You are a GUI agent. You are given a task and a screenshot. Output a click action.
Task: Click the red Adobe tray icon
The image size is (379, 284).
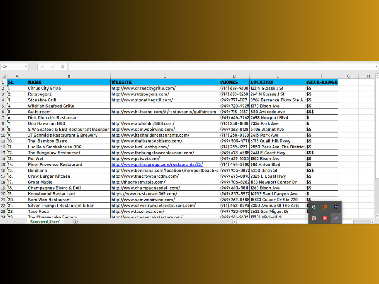click(x=314, y=218)
